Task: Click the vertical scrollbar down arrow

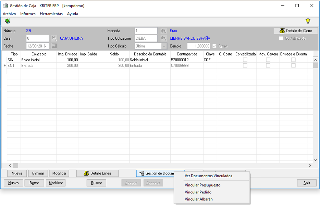Action: 316,160
